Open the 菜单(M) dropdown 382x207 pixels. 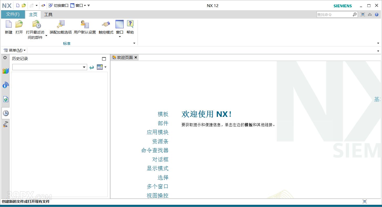click(15, 50)
